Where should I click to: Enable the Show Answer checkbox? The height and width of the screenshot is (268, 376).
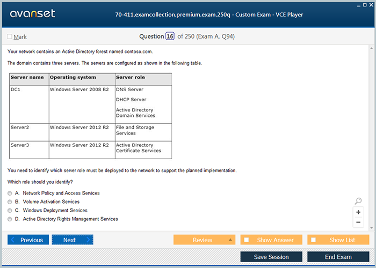point(246,240)
